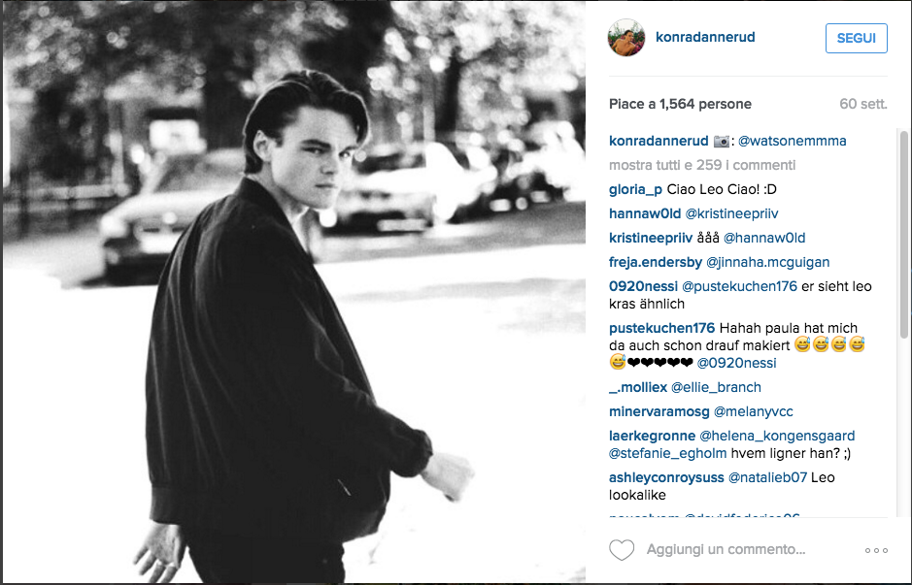Click the @natalieb07 mention

pos(767,478)
